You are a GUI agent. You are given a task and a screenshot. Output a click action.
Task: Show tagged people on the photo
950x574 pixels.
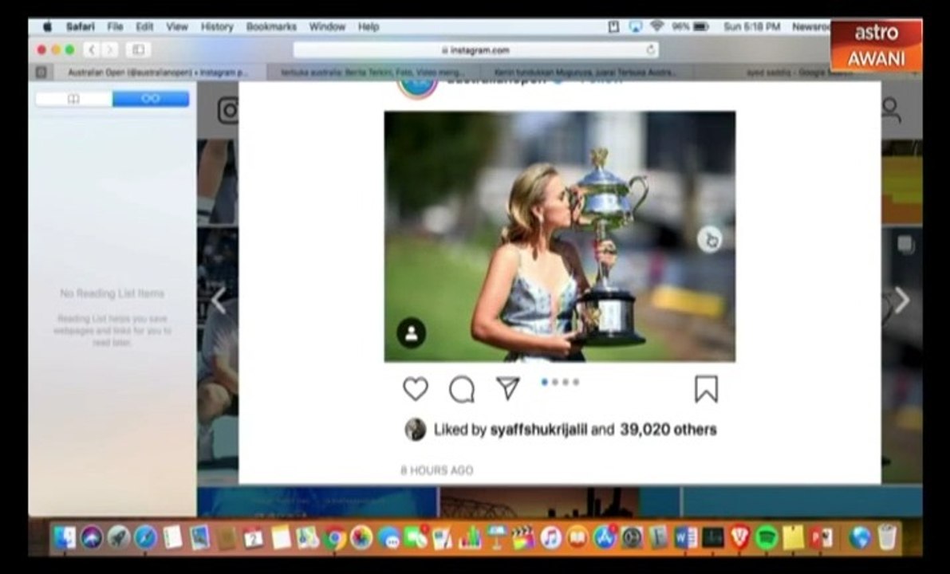pyautogui.click(x=412, y=333)
